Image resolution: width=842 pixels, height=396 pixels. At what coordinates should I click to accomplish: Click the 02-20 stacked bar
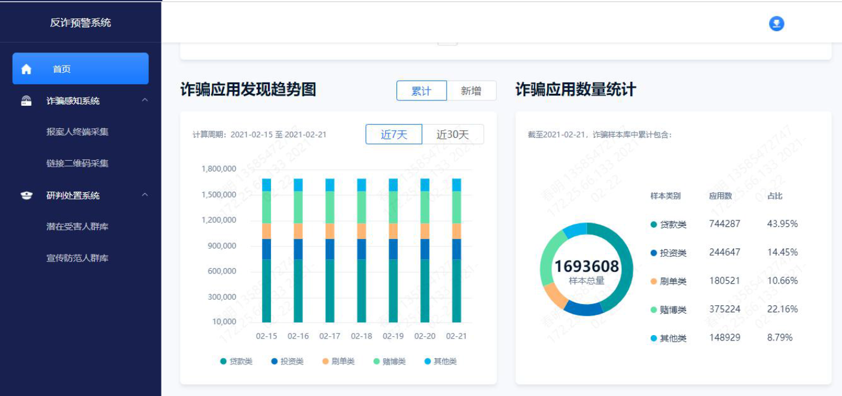coord(425,250)
